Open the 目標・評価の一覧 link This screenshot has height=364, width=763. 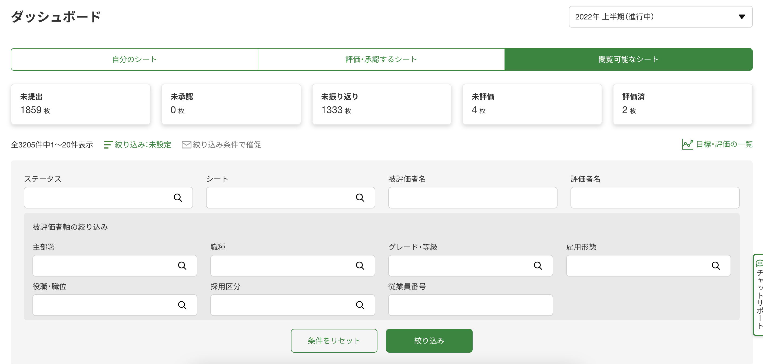(x=717, y=144)
